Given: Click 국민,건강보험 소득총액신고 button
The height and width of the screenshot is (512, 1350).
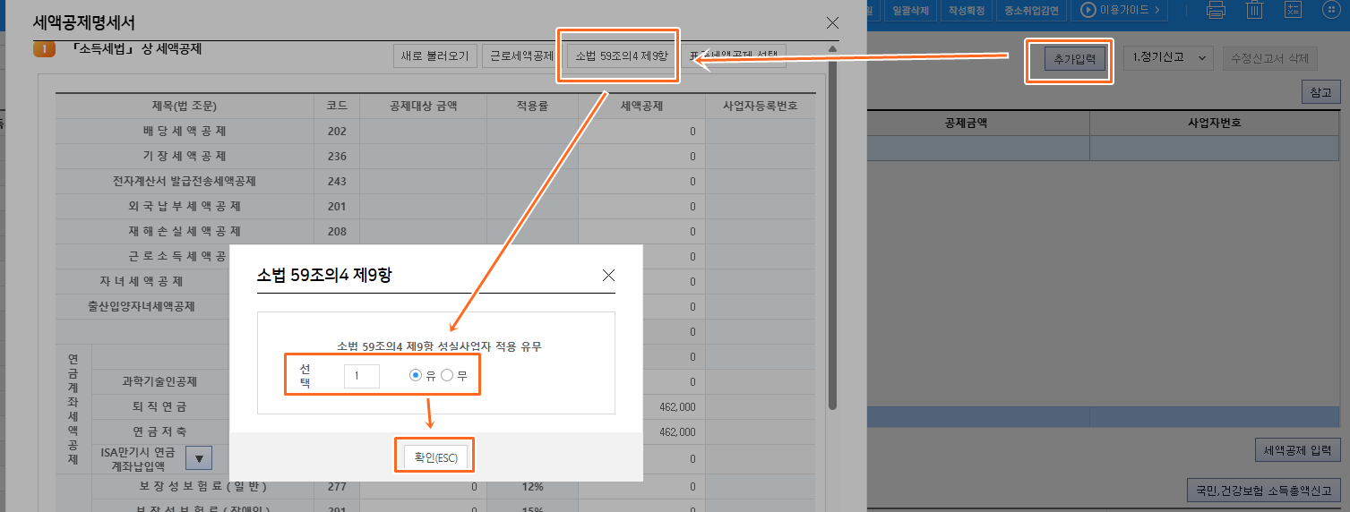Looking at the screenshot, I should point(1263,490).
